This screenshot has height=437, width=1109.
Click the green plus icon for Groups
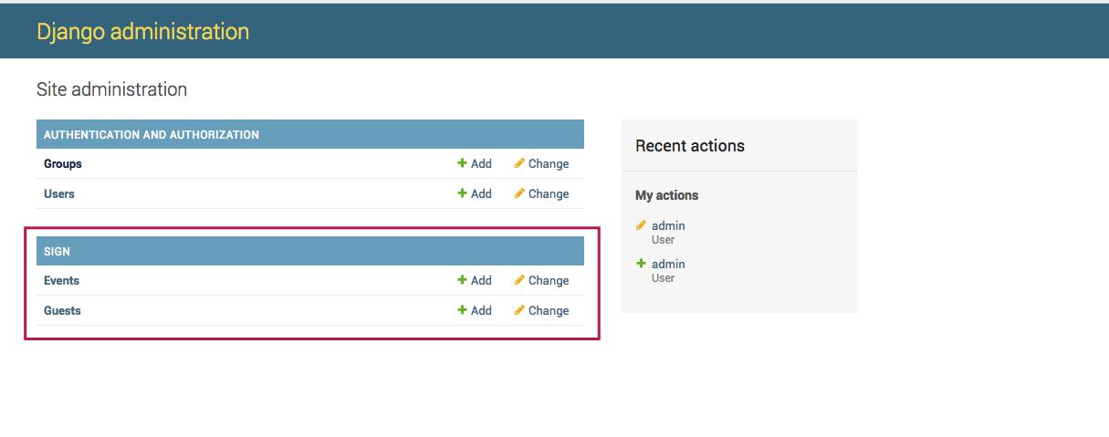pos(462,163)
